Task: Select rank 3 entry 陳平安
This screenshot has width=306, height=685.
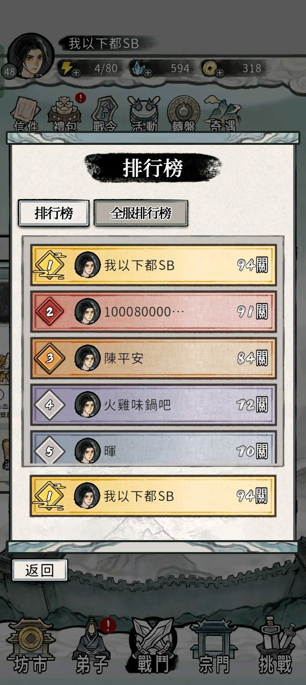Action: pyautogui.click(x=153, y=358)
